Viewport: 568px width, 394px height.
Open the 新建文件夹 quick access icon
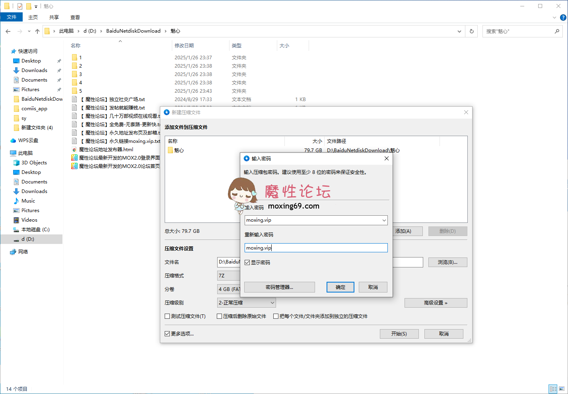29,6
